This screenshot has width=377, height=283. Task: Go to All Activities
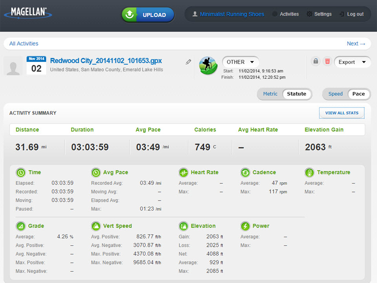tap(24, 43)
